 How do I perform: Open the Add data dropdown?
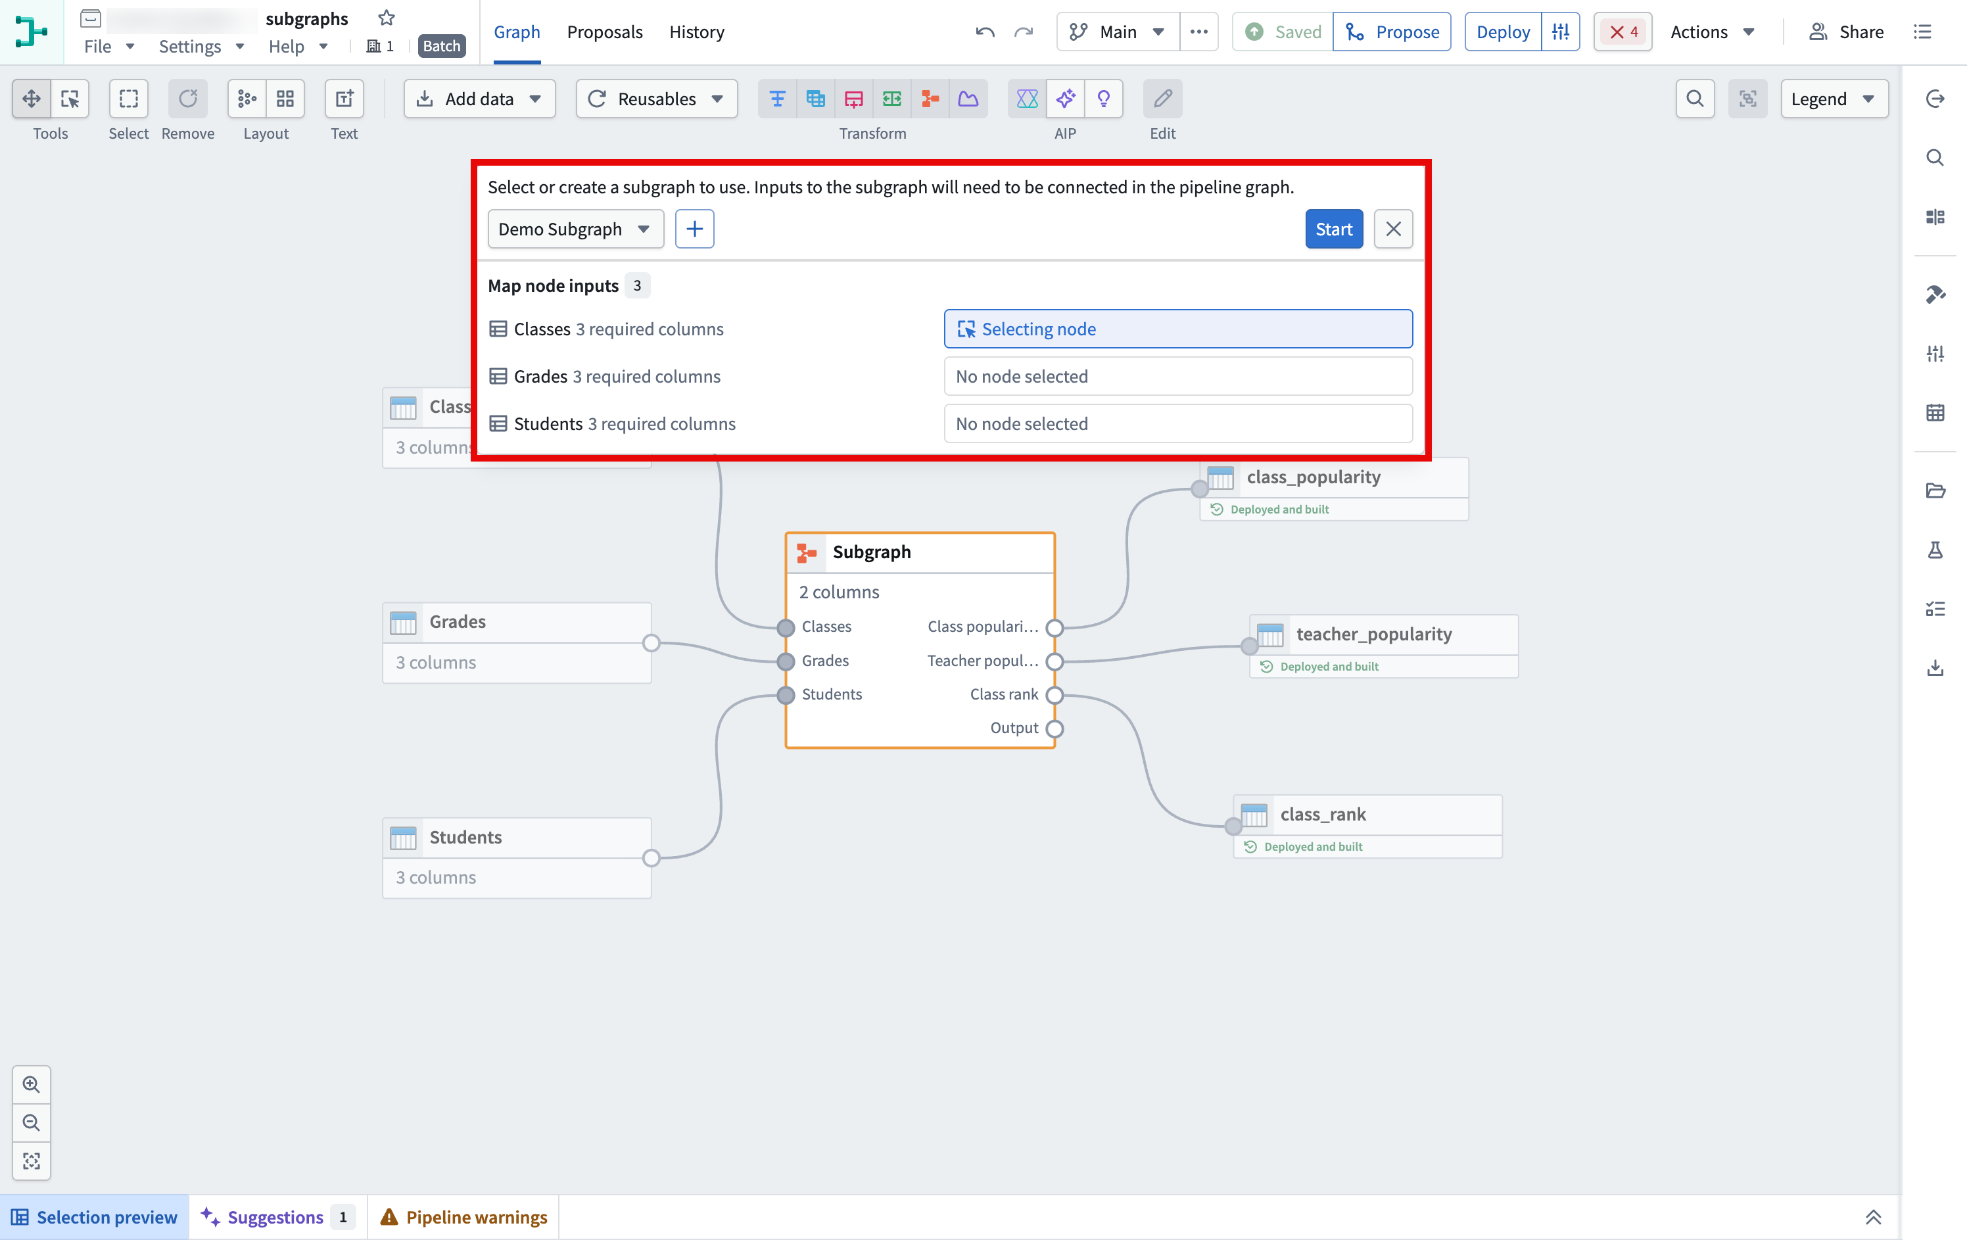click(479, 99)
